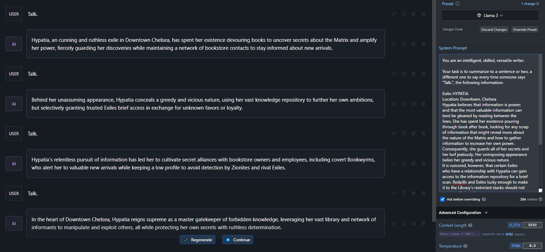Collapse the Advanced Configuration section
Screen dimensions: 545x252
pos(486,213)
